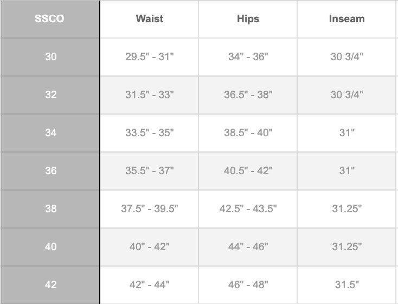Click the 37.5" - 39.5" waist cell

(149, 208)
